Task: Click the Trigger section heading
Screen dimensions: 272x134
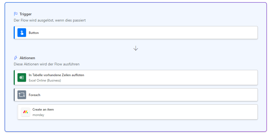Action: click(26, 14)
